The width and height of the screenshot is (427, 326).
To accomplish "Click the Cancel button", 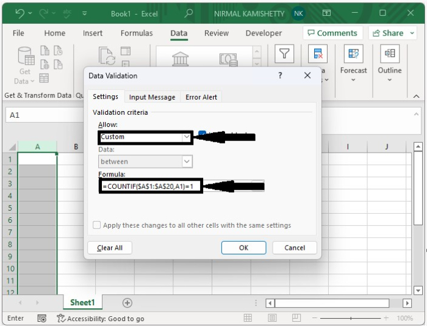I will (x=295, y=248).
